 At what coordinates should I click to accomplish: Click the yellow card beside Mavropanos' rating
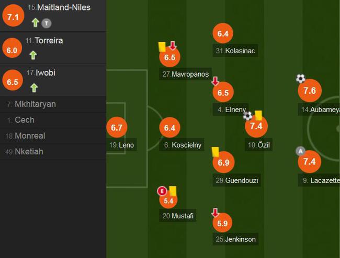tap(162, 47)
